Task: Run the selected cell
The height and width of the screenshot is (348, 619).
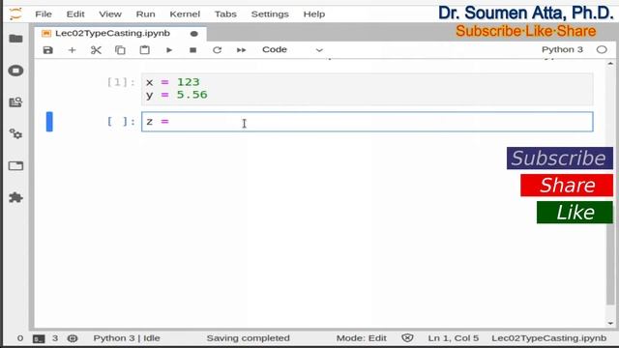Action: 169,50
